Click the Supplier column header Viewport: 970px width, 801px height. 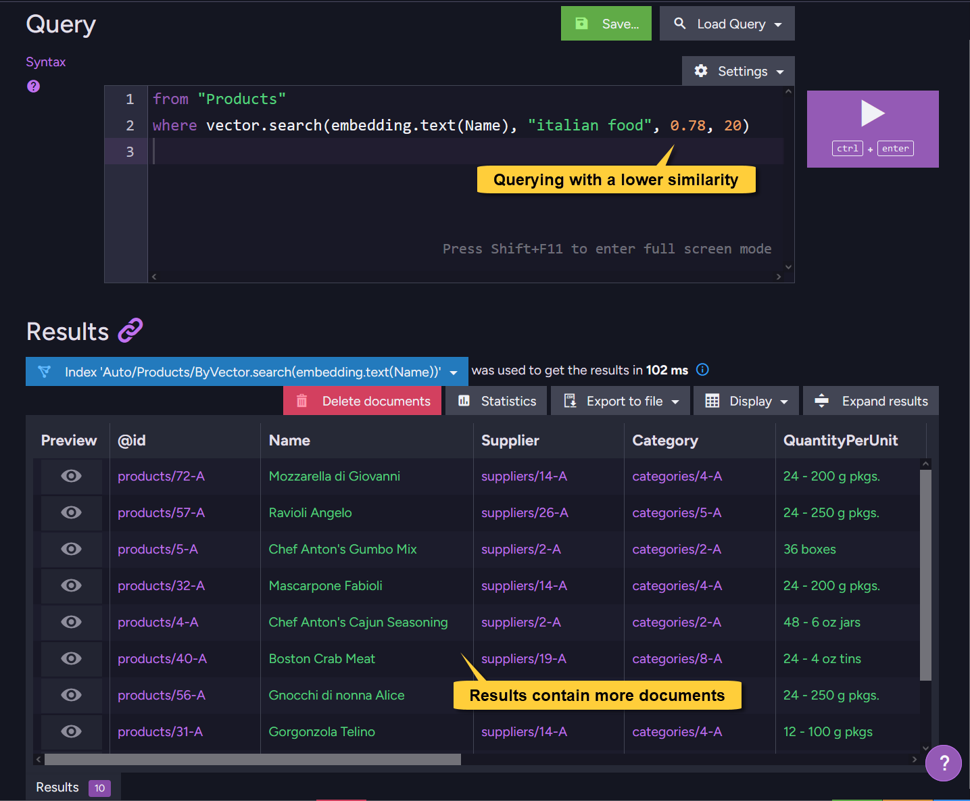coord(510,440)
